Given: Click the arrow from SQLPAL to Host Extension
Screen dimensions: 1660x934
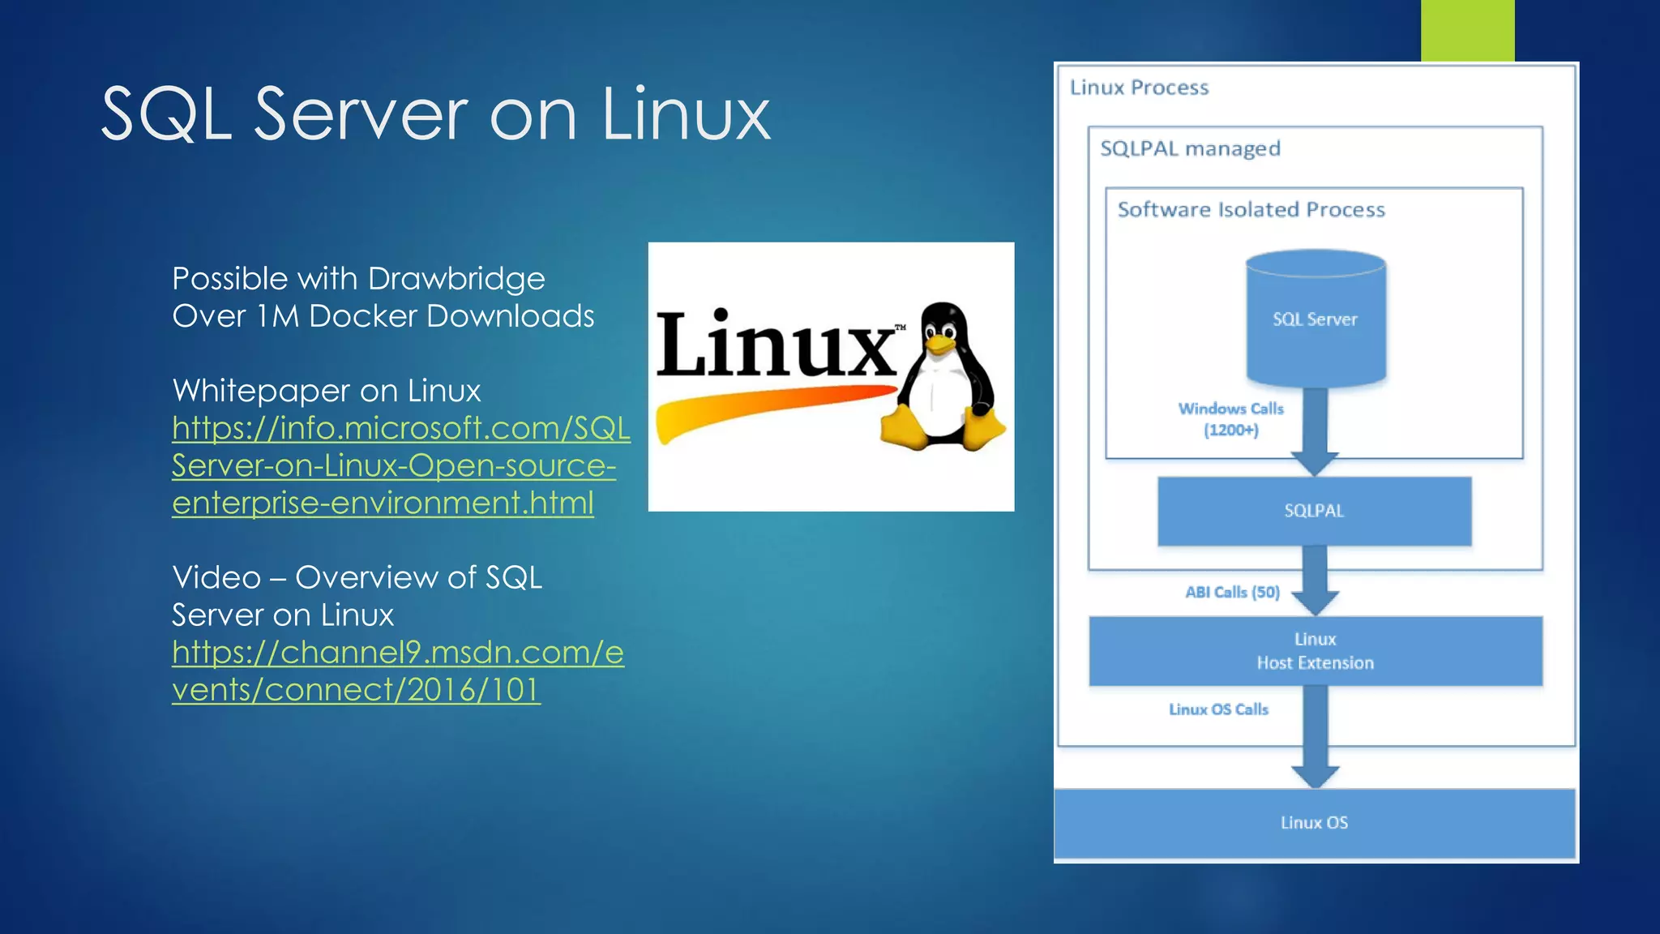Looking at the screenshot, I should click(x=1315, y=581).
